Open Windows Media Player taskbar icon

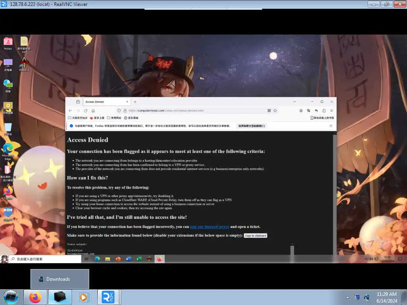coord(83,297)
